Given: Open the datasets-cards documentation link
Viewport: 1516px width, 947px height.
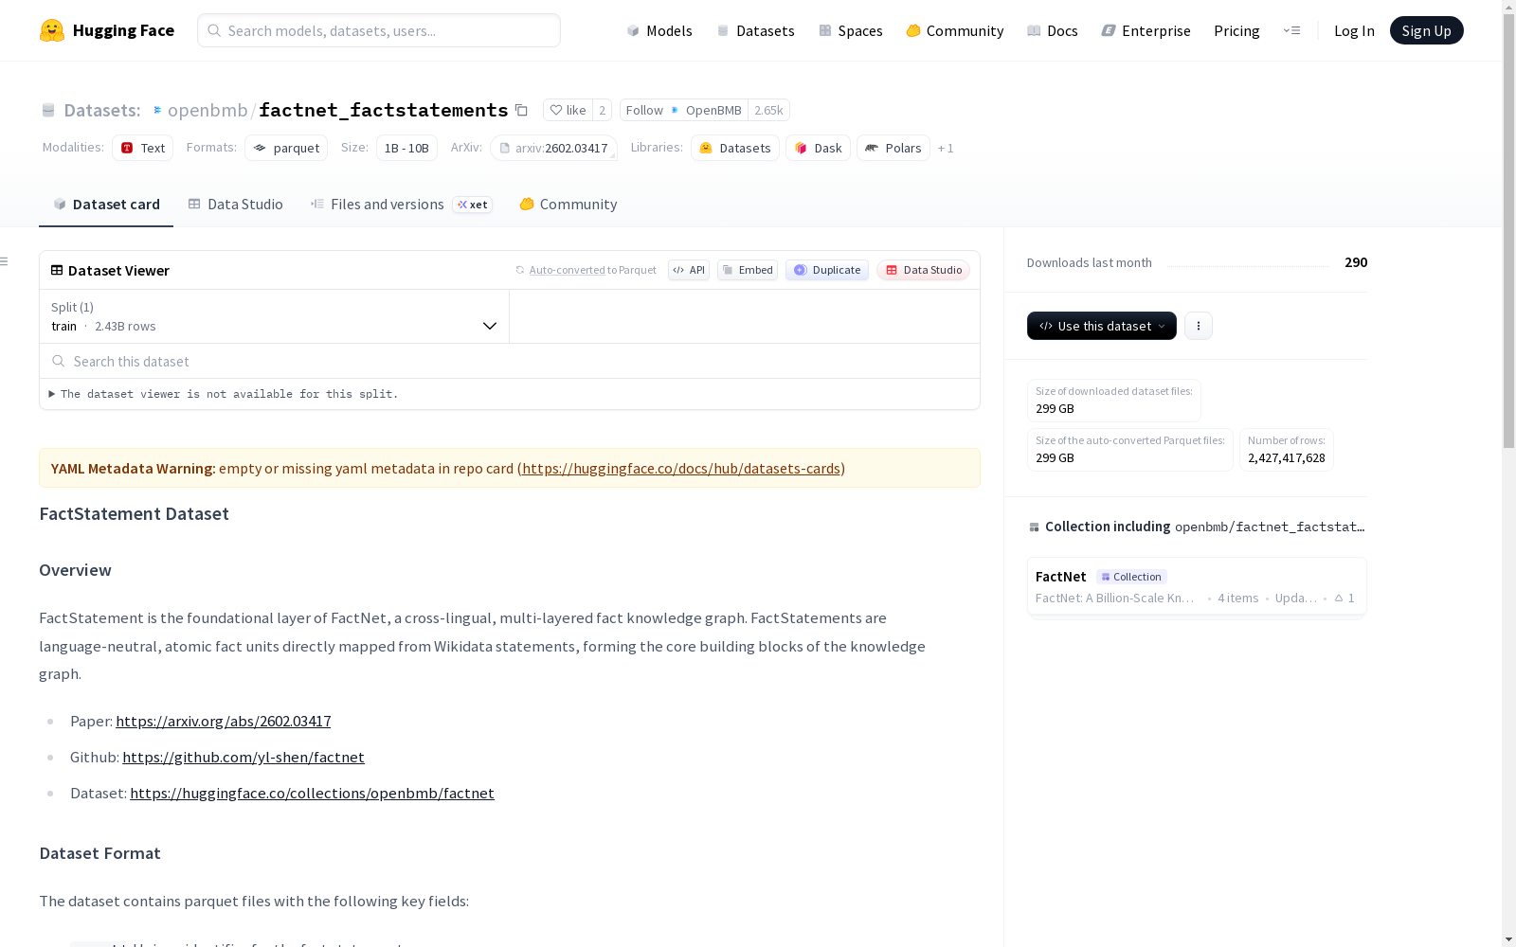Looking at the screenshot, I should tap(681, 469).
